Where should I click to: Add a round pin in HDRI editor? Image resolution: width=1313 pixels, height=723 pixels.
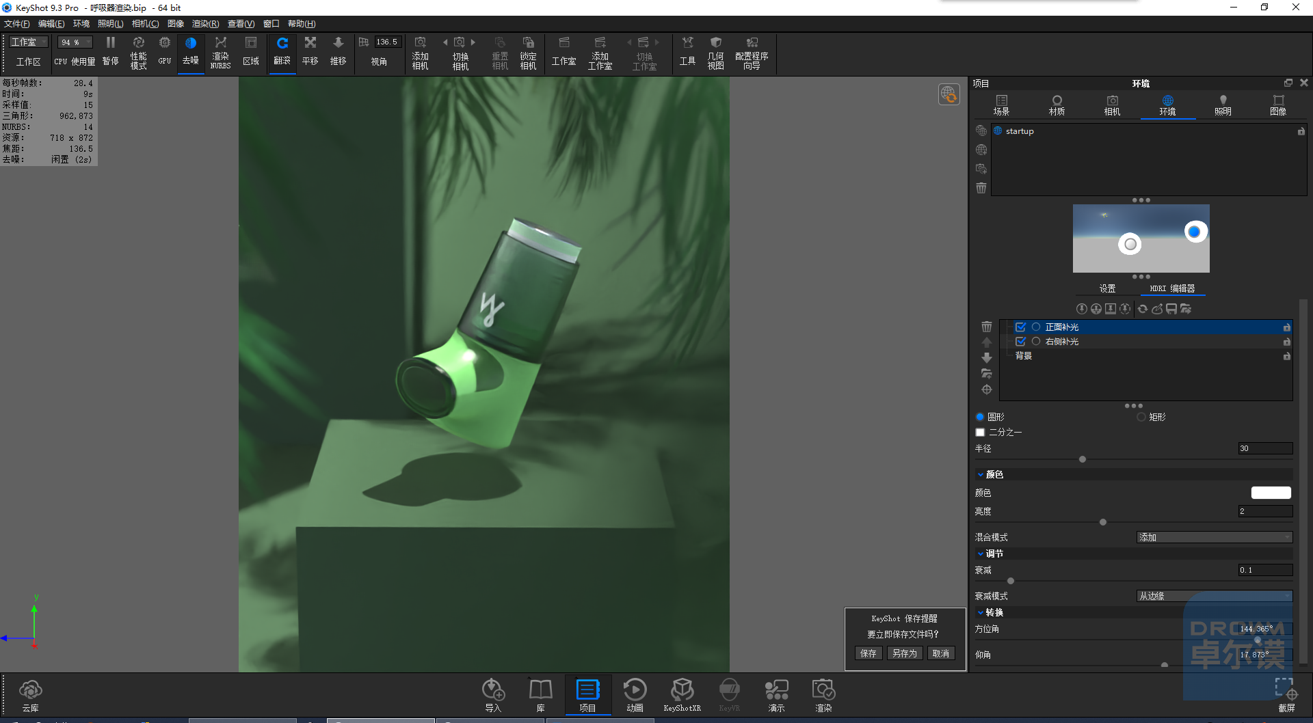(1081, 309)
